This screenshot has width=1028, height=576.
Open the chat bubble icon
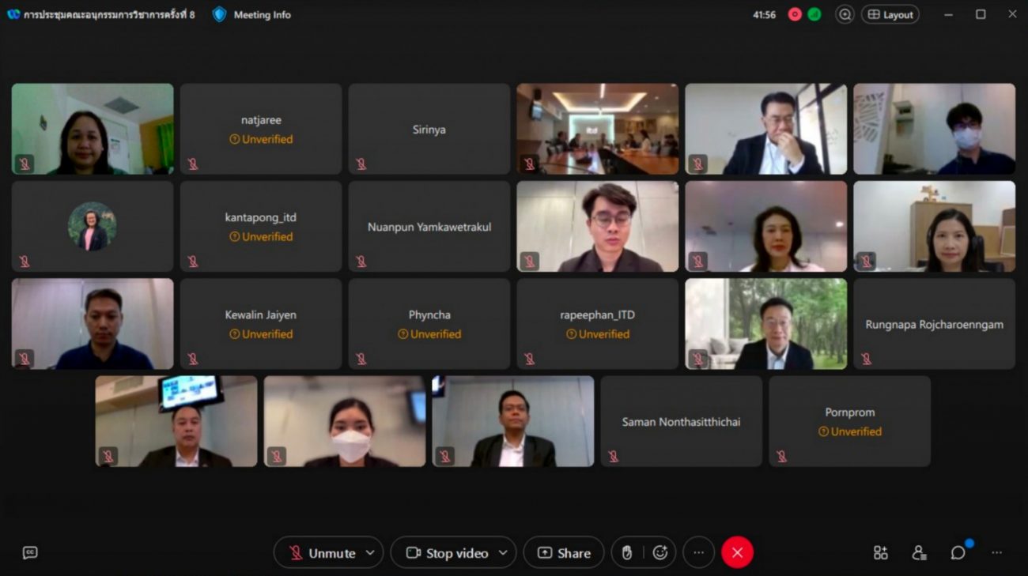[x=958, y=553]
